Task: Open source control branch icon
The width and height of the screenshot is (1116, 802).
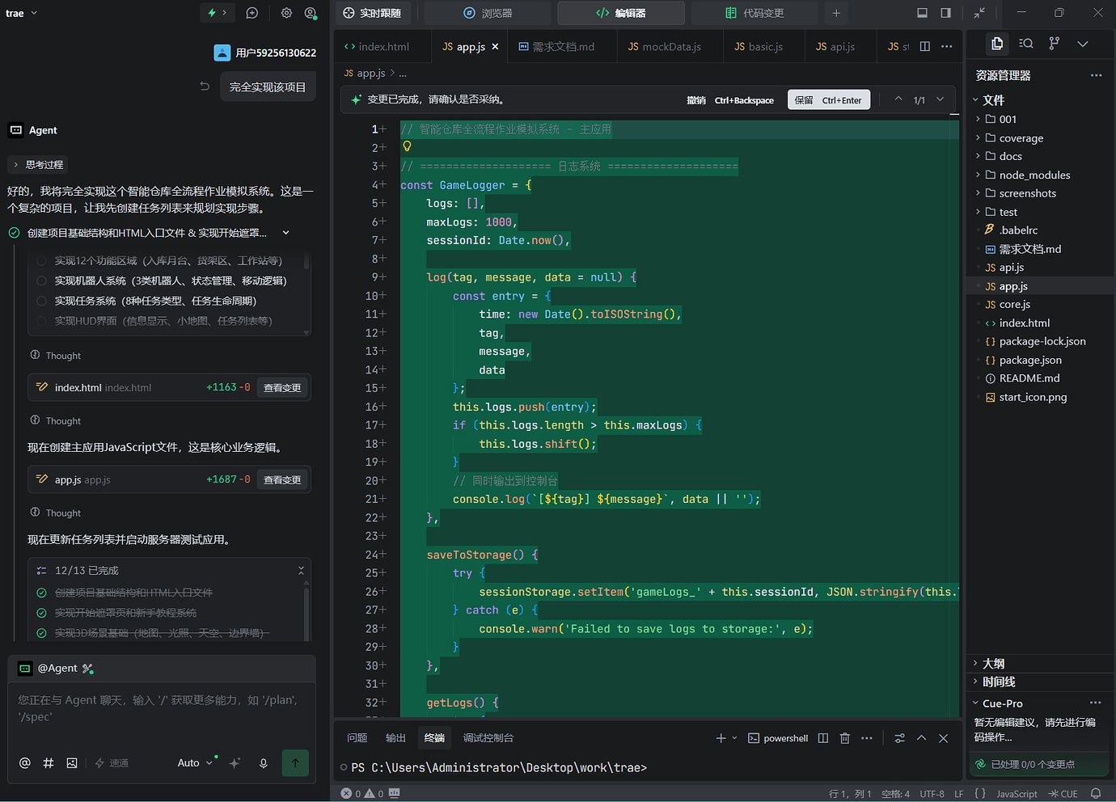Action: (1054, 44)
